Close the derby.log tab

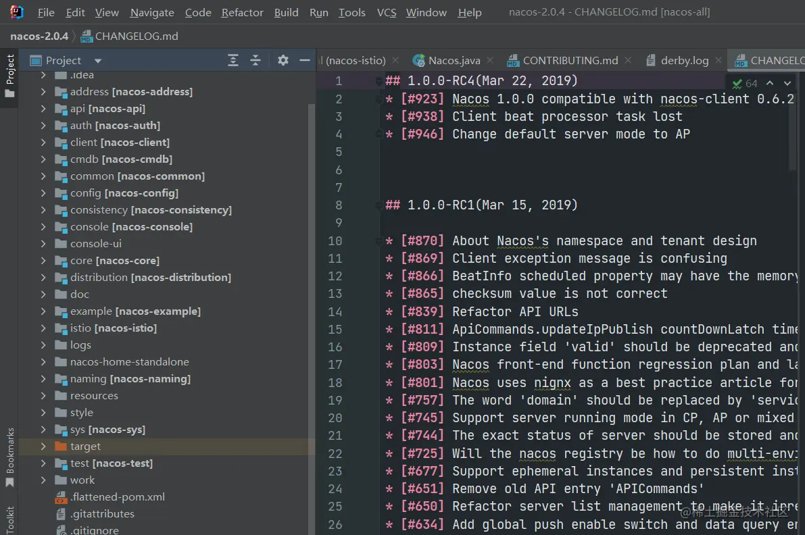(x=718, y=61)
